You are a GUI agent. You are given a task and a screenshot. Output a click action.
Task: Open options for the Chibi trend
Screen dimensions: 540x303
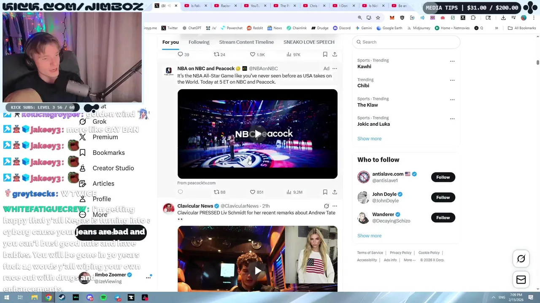pyautogui.click(x=452, y=80)
